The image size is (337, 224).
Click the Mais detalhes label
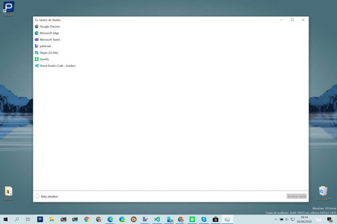click(49, 196)
